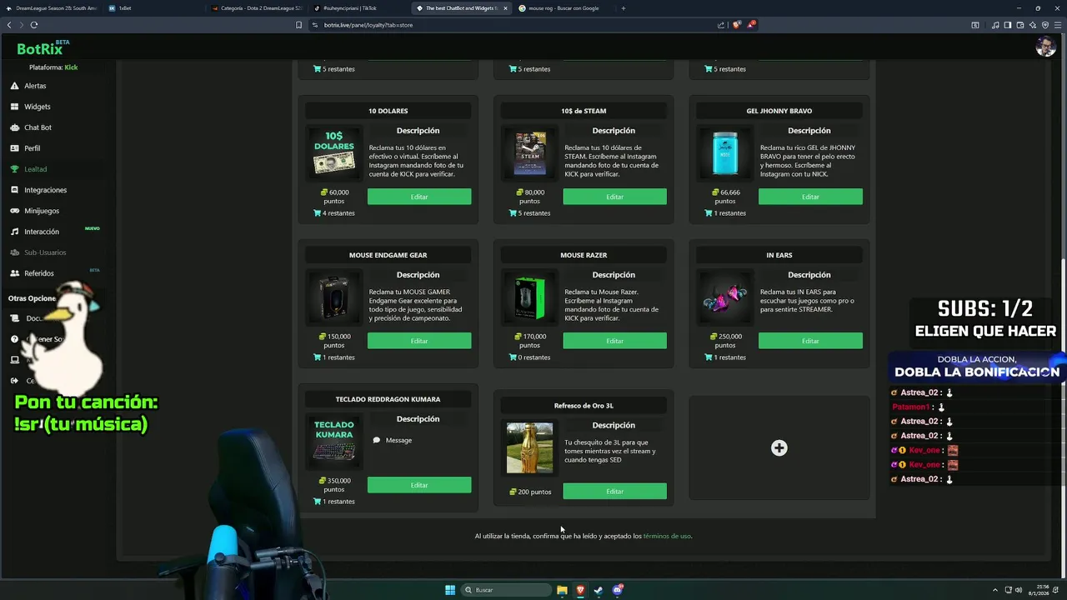Click the 'Plataforma: Kick' label
This screenshot has width=1067, height=600.
[x=53, y=67]
